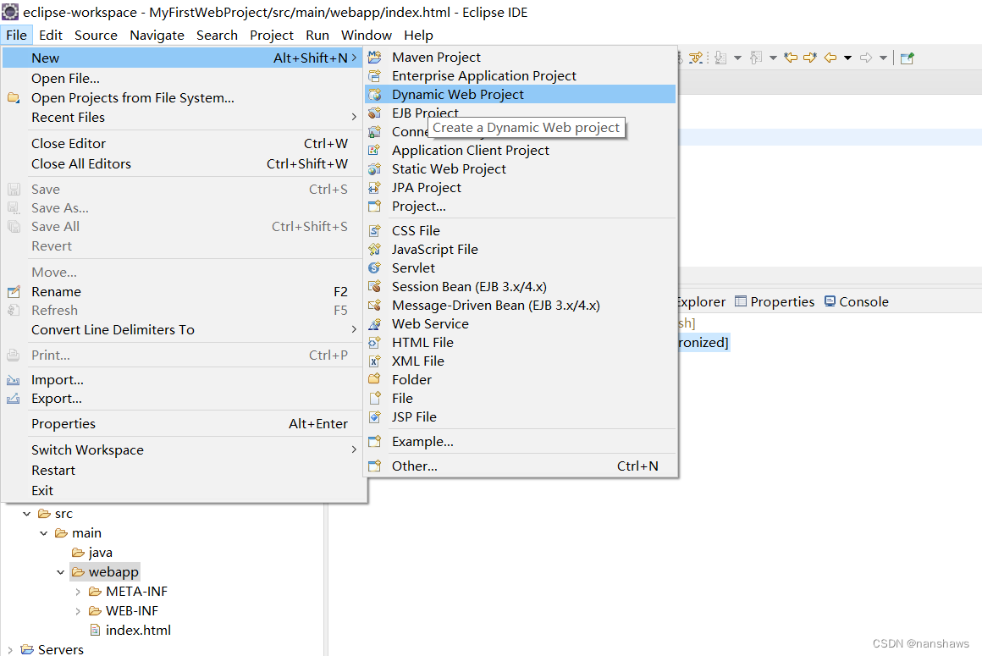
Task: Click the Enterprise Application Project icon
Action: click(x=374, y=76)
